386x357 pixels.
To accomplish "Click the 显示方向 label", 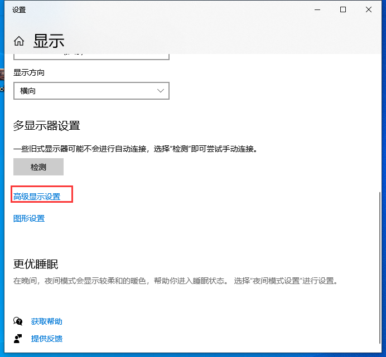I will [x=29, y=72].
